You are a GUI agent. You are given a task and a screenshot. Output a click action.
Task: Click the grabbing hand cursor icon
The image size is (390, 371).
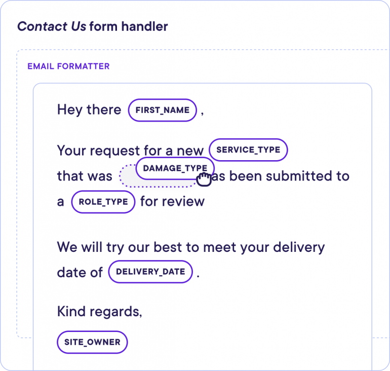click(x=204, y=179)
